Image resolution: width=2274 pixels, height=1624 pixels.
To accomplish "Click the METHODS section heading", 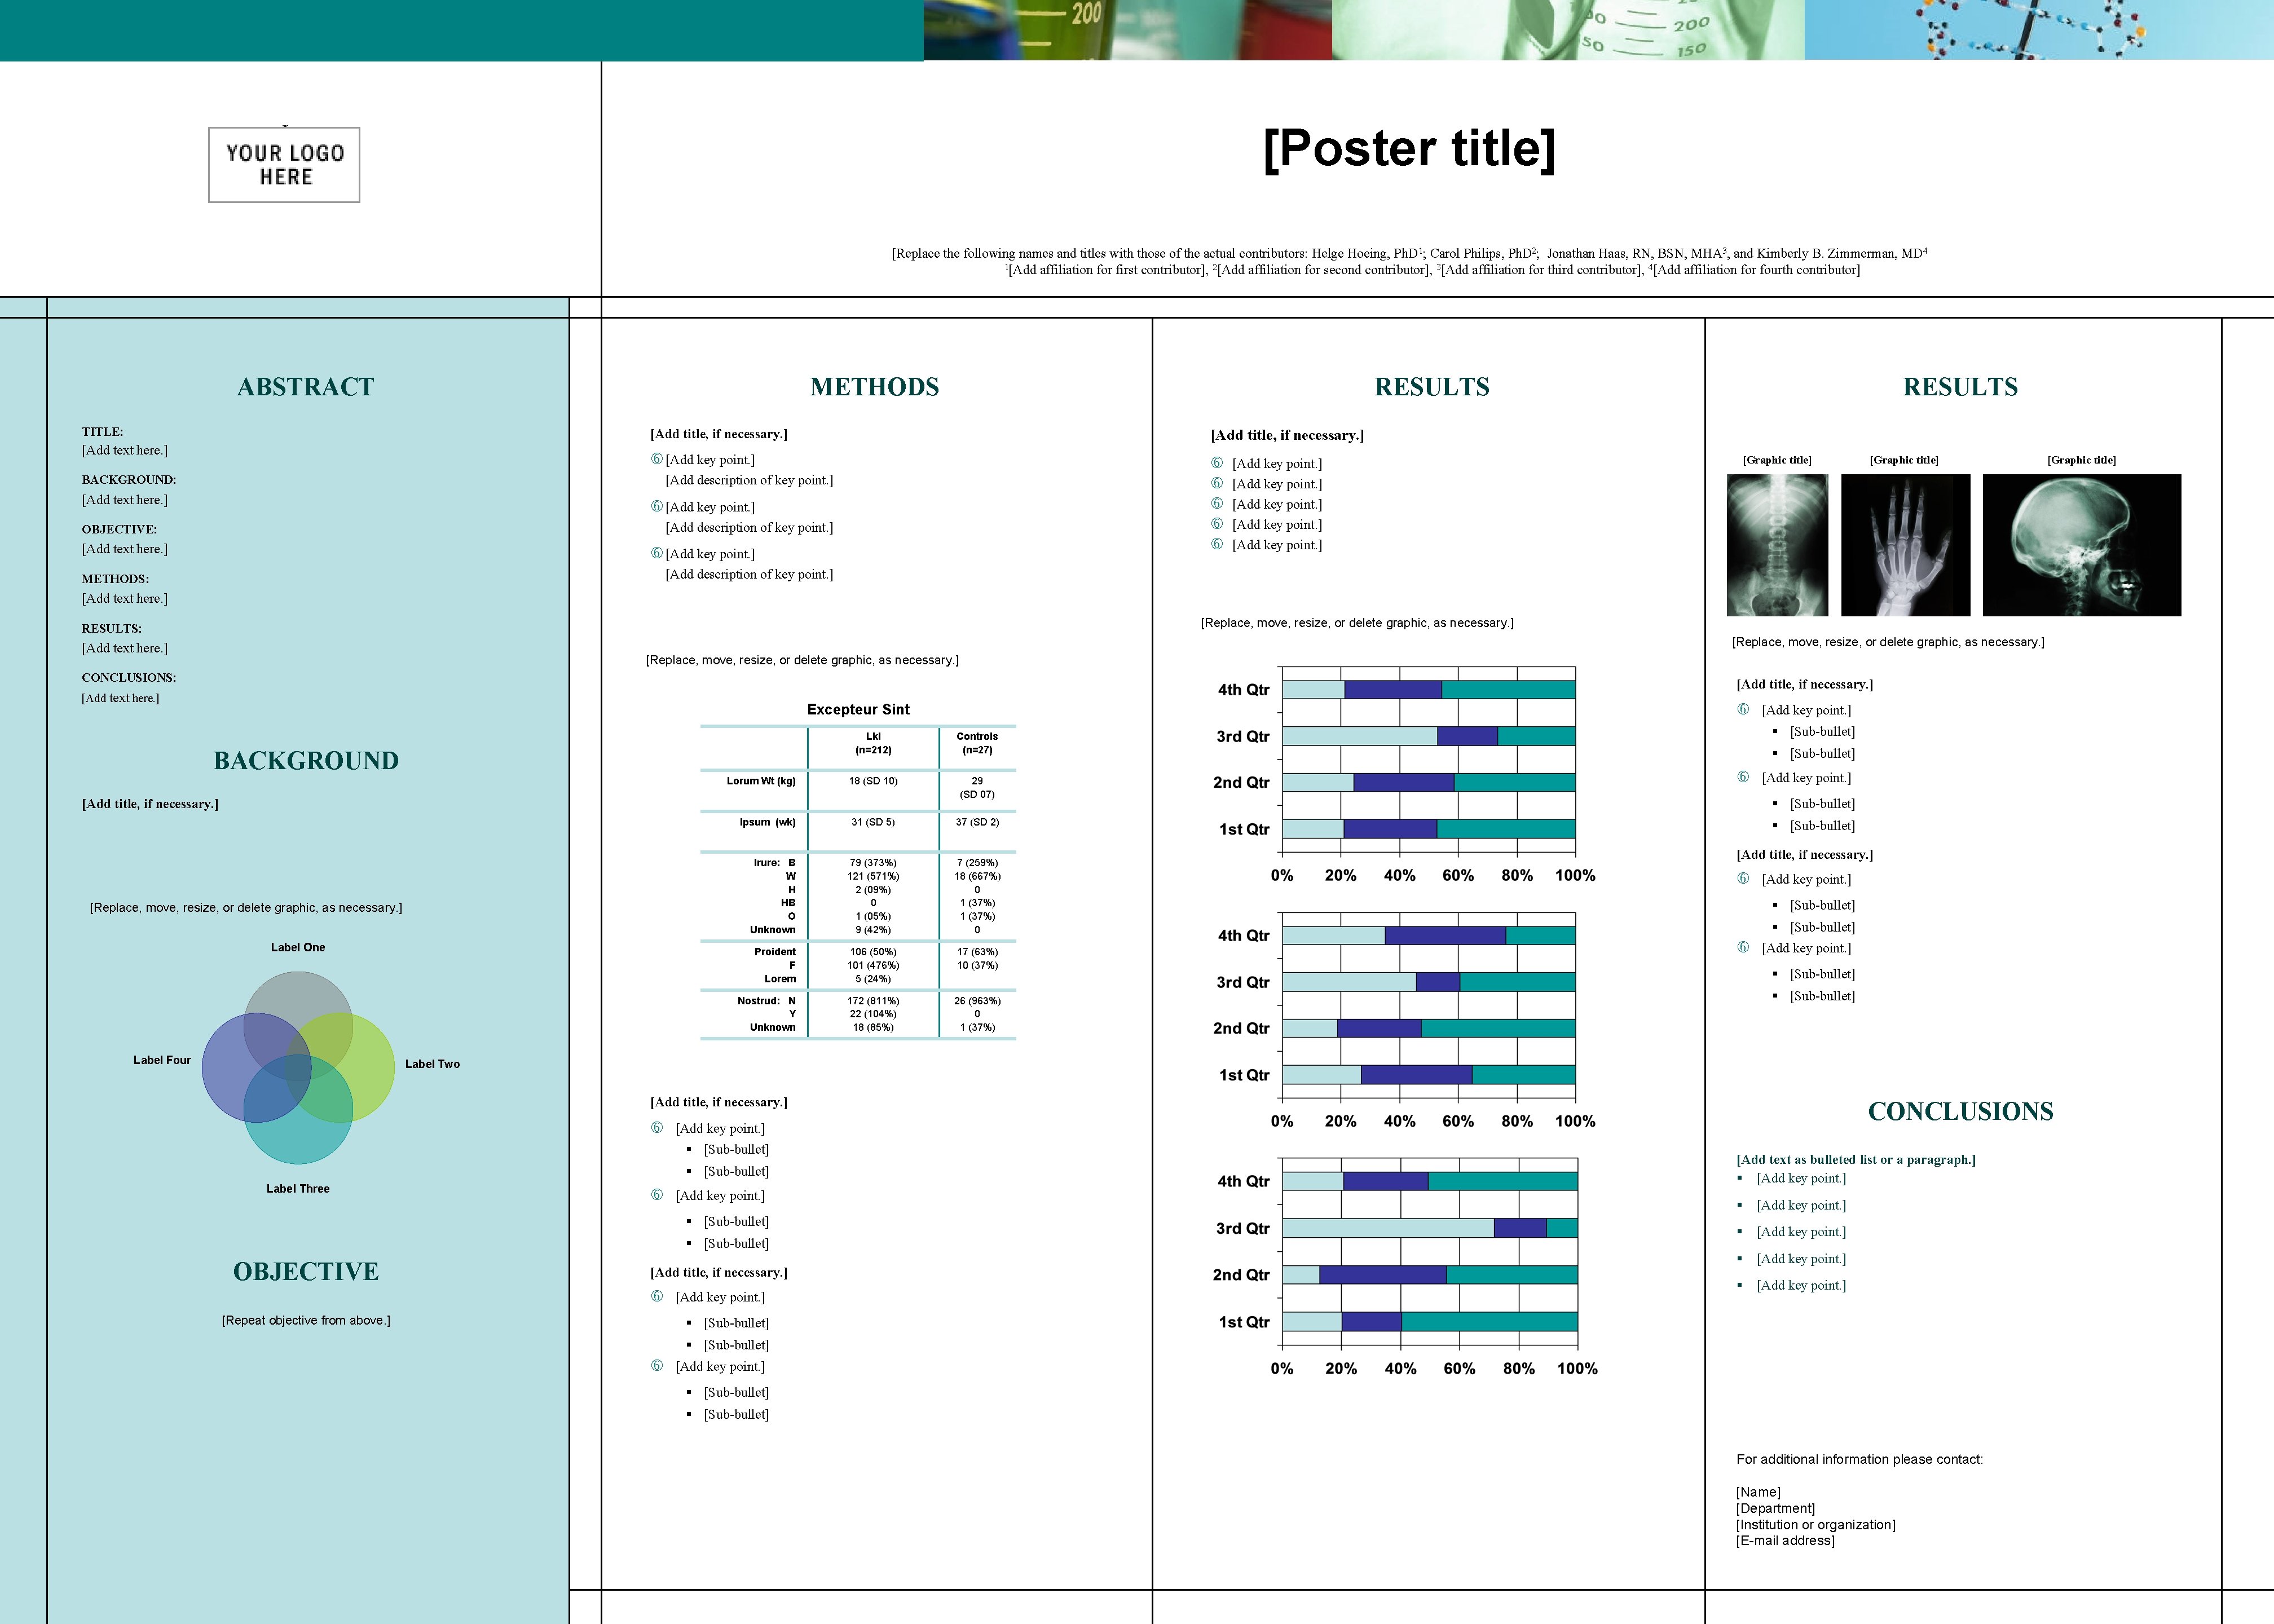I will coord(874,387).
